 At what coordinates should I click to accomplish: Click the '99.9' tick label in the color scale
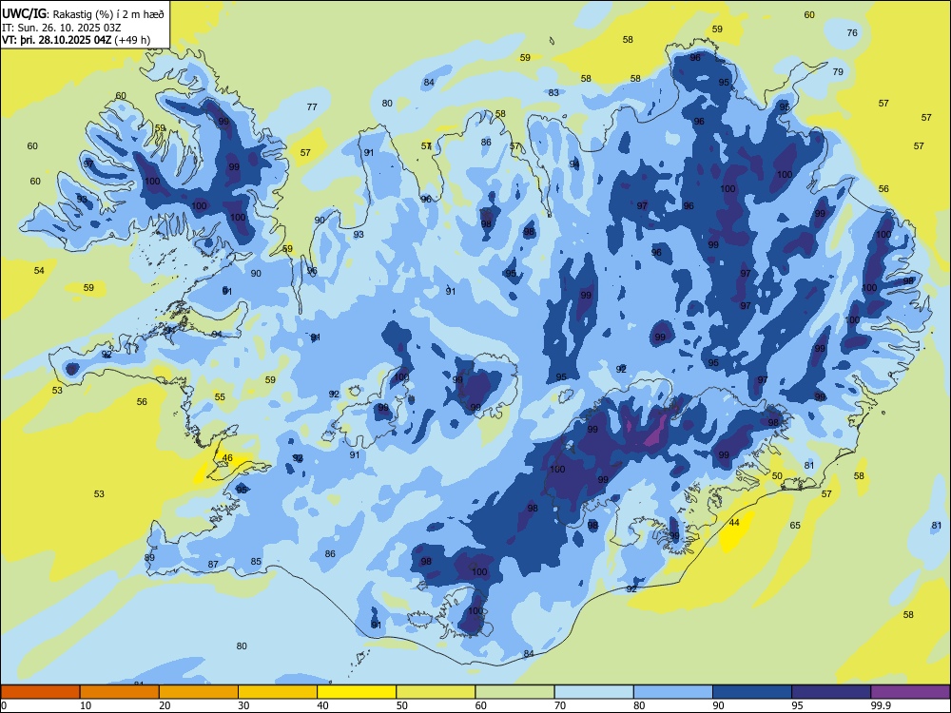point(881,705)
